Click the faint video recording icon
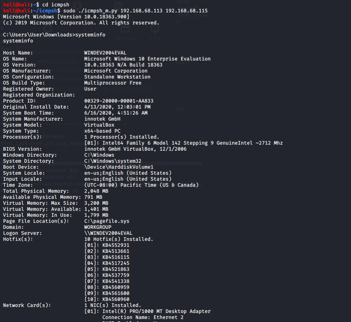 click(x=77, y=5)
